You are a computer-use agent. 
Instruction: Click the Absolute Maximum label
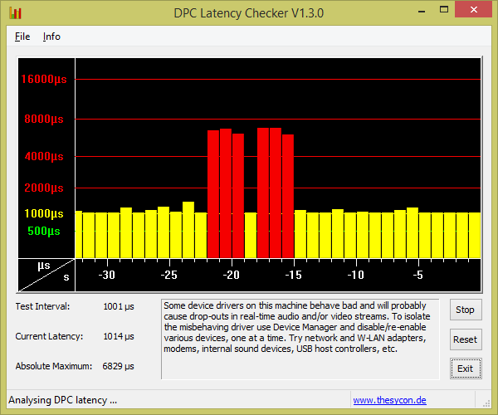tap(54, 366)
